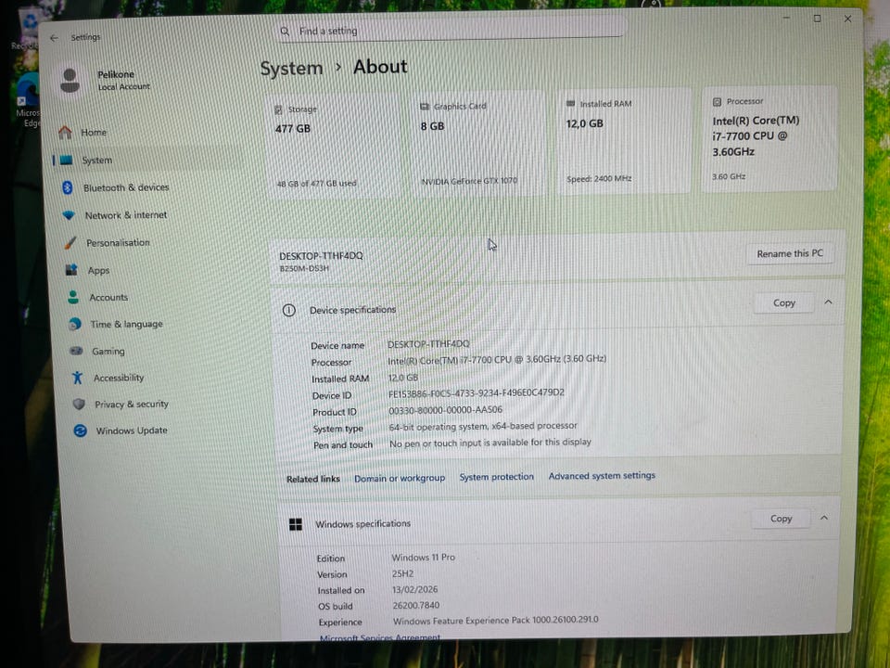This screenshot has width=890, height=668.
Task: Select Home in the sidebar
Action: pos(94,133)
